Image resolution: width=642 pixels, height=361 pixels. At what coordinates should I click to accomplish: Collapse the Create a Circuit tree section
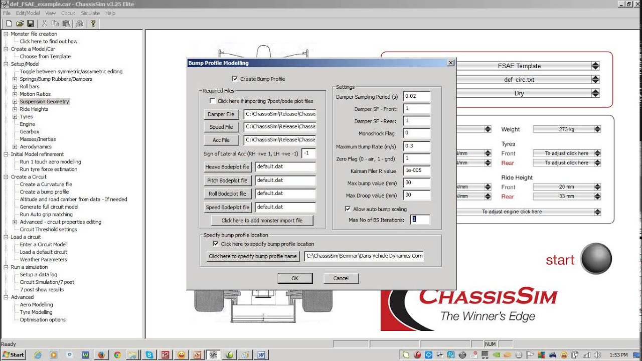click(6, 176)
